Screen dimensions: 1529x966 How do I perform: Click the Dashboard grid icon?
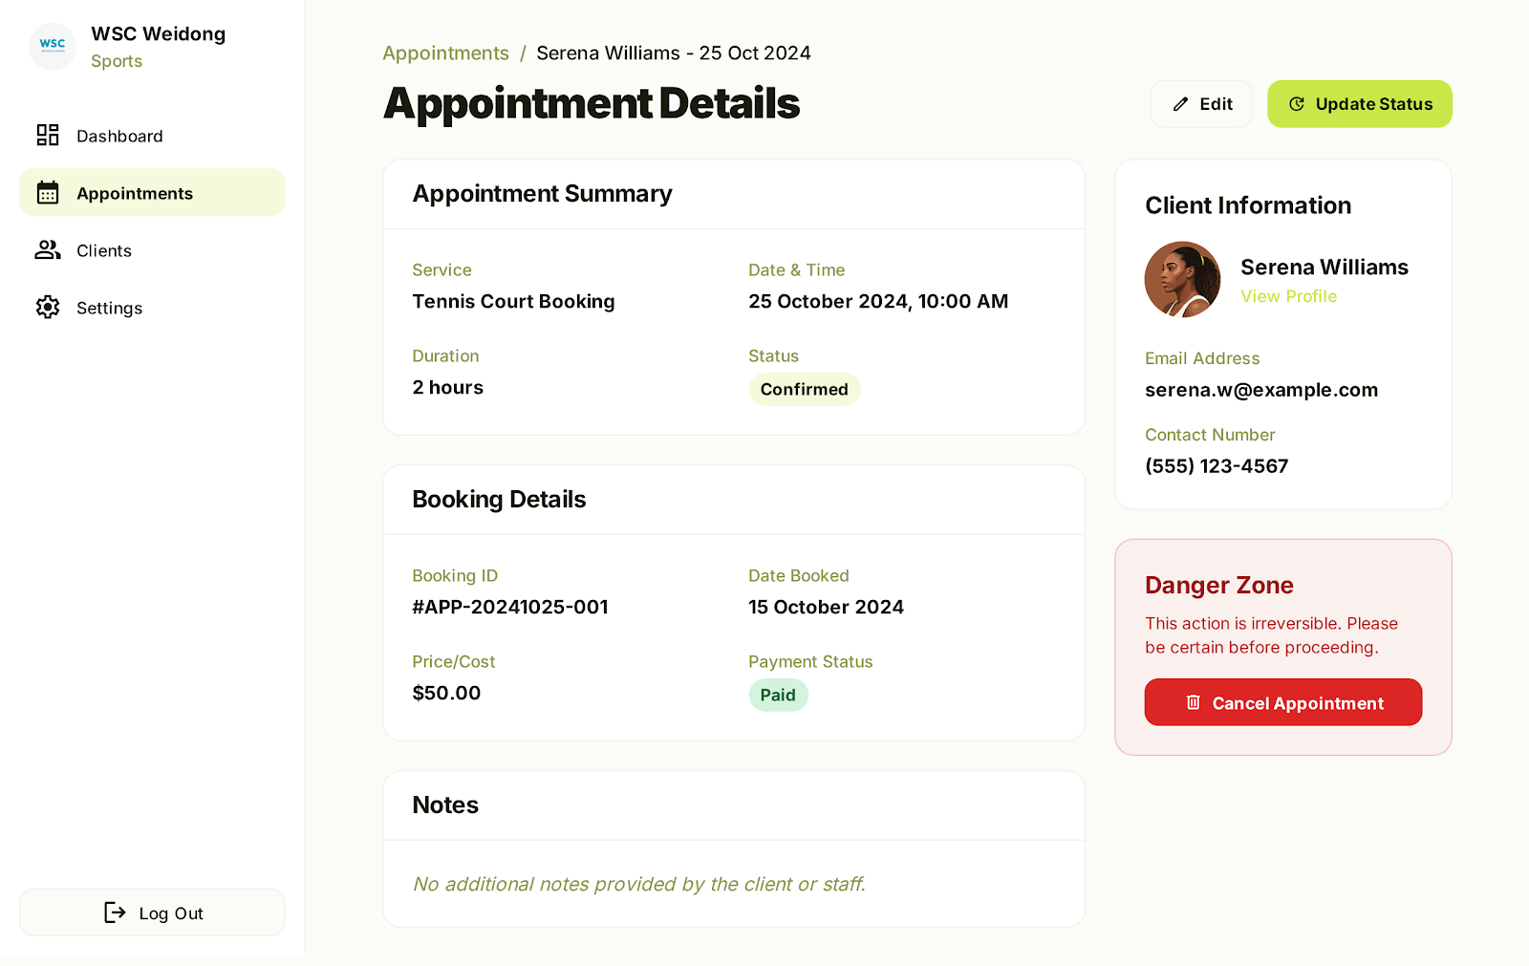[48, 136]
